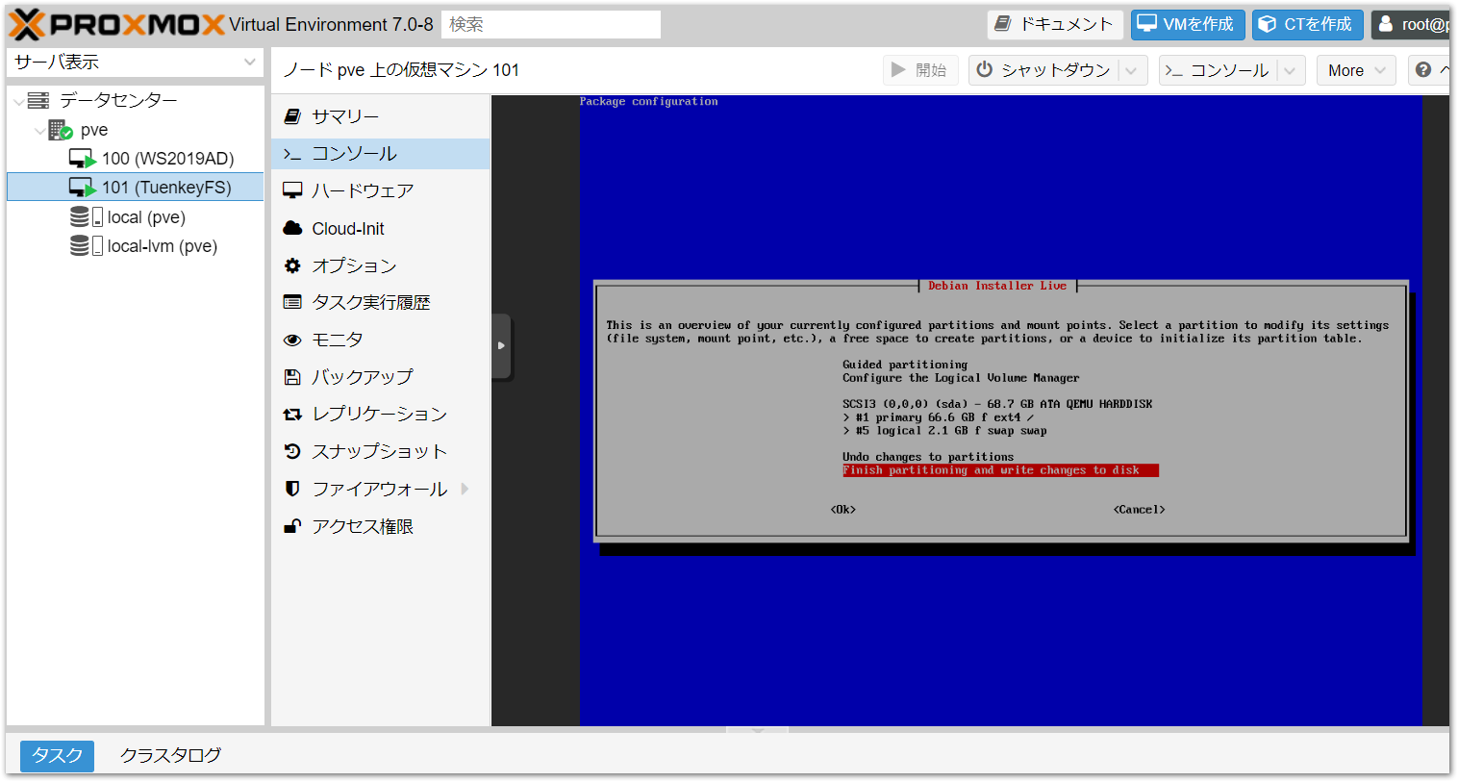The image size is (1458, 782).
Task: Click the モニタ eye icon
Action: tap(292, 340)
